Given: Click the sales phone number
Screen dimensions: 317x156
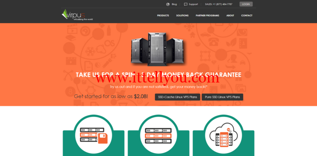Looking at the screenshot, I should pyautogui.click(x=219, y=4).
